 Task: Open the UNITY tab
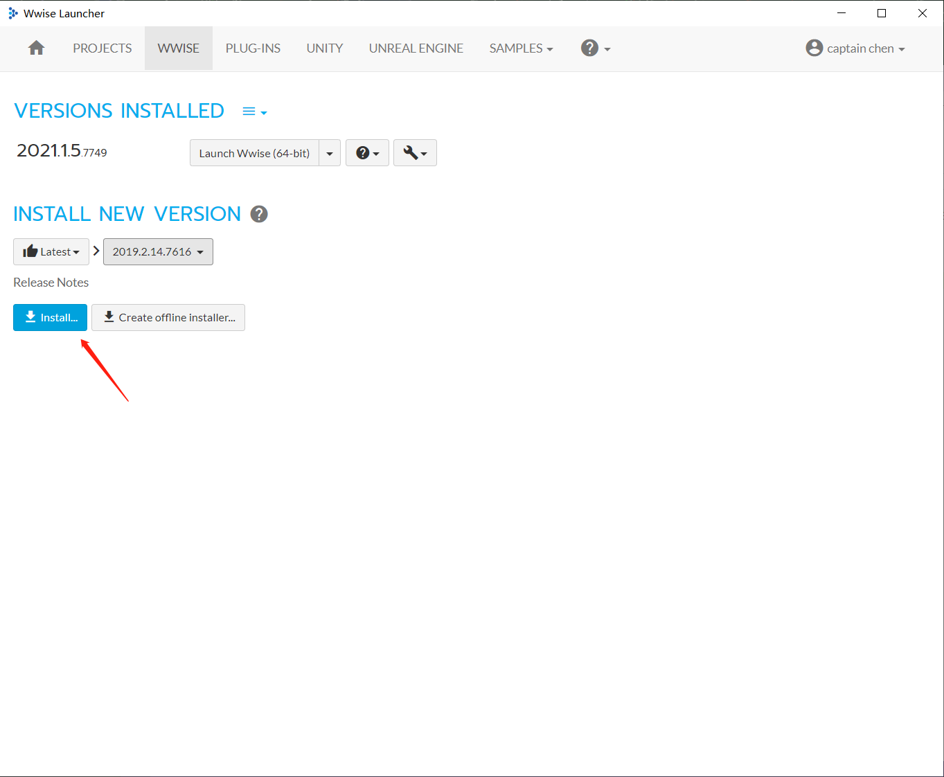click(325, 48)
